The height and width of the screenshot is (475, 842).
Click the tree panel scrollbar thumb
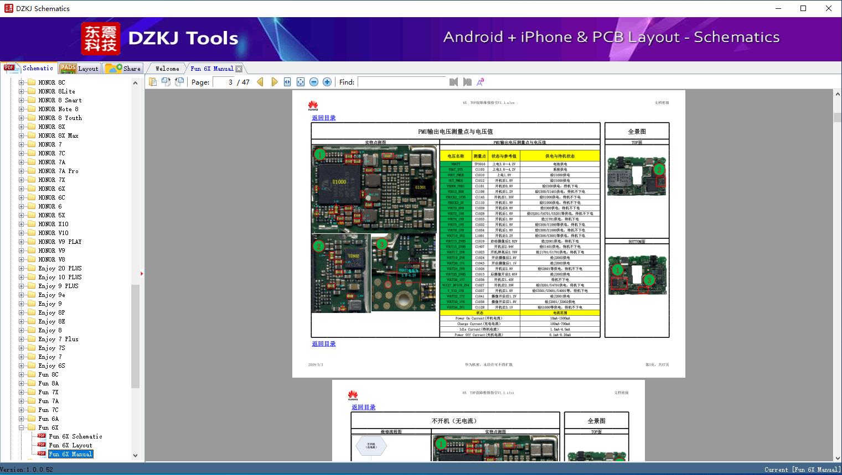coord(135,336)
